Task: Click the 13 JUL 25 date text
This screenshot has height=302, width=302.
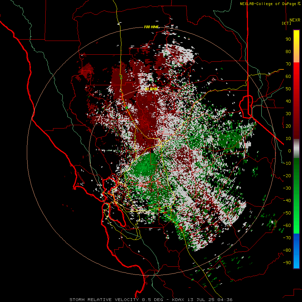Action: pos(202,300)
